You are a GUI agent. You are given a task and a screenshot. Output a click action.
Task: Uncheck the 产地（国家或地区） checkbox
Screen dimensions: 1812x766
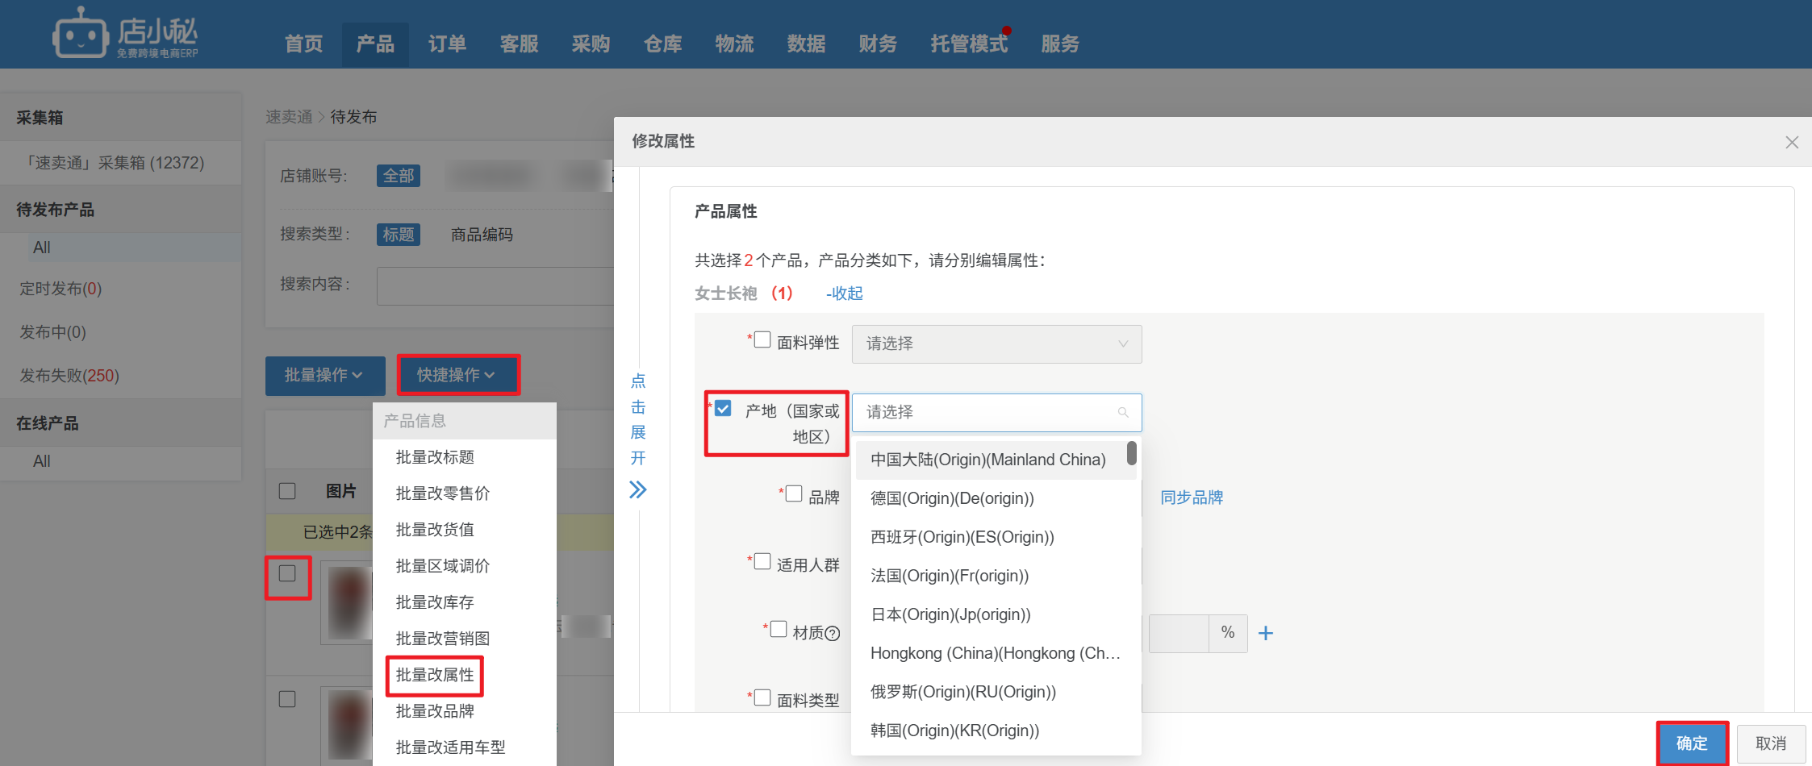[x=724, y=409]
